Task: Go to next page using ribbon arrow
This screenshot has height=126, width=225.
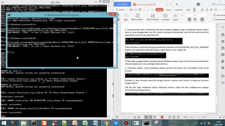Action: [x=210, y=15]
